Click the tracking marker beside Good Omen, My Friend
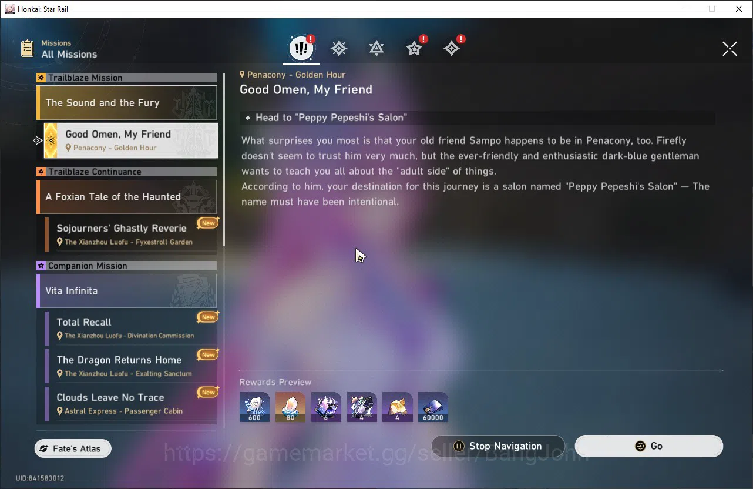Image resolution: width=753 pixels, height=489 pixels. (x=38, y=140)
